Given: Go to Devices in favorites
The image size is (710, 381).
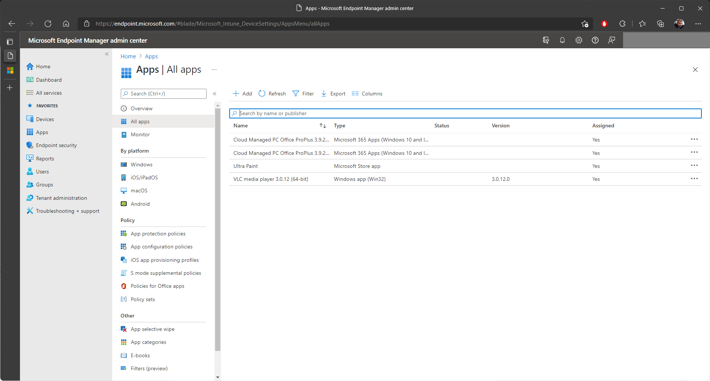Looking at the screenshot, I should click(40, 119).
